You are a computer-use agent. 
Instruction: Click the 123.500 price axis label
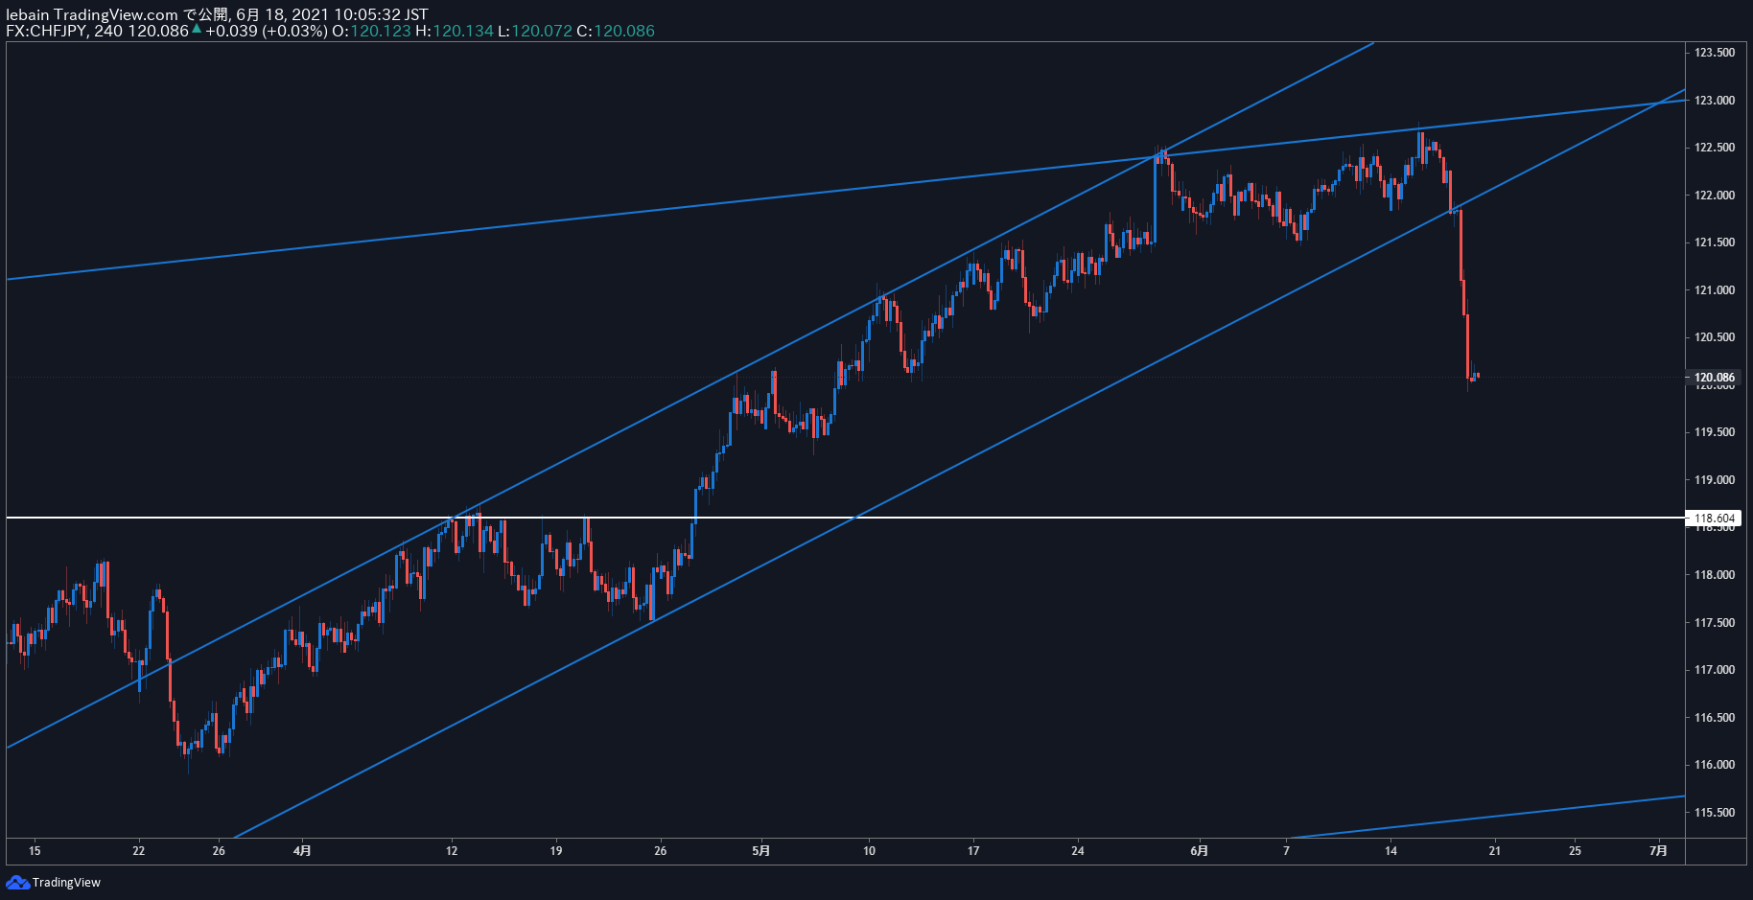pos(1715,53)
